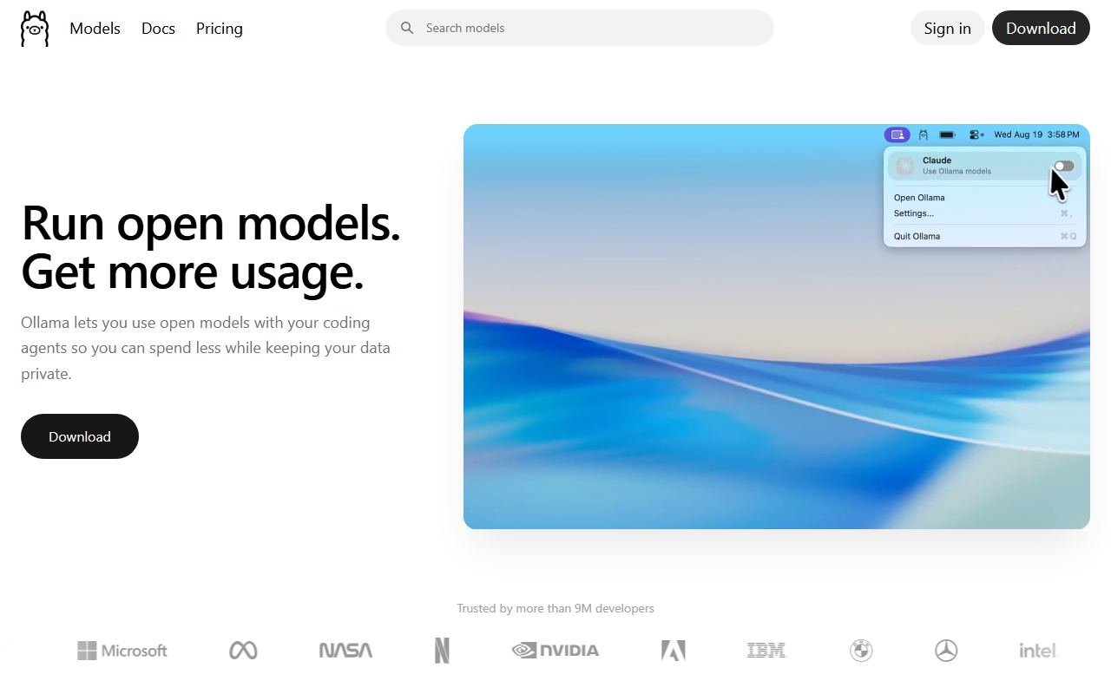Go to Docs in the top navigation
Viewport: 1111px width, 694px height.
pyautogui.click(x=158, y=29)
